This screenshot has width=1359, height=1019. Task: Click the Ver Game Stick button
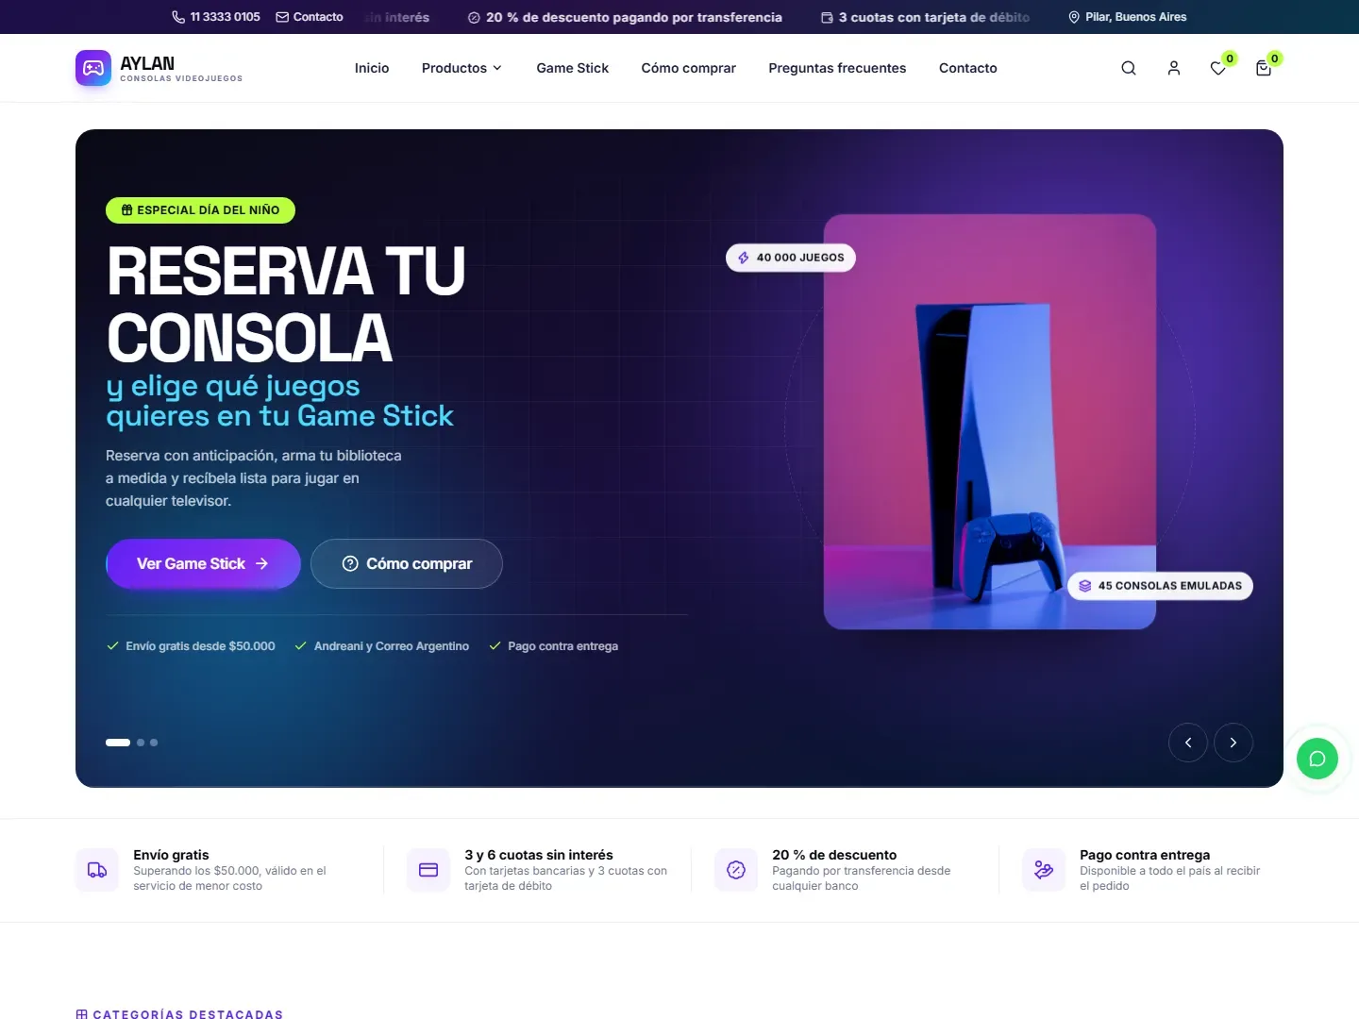click(x=203, y=563)
